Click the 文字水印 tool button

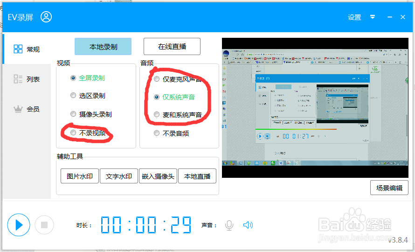point(119,176)
